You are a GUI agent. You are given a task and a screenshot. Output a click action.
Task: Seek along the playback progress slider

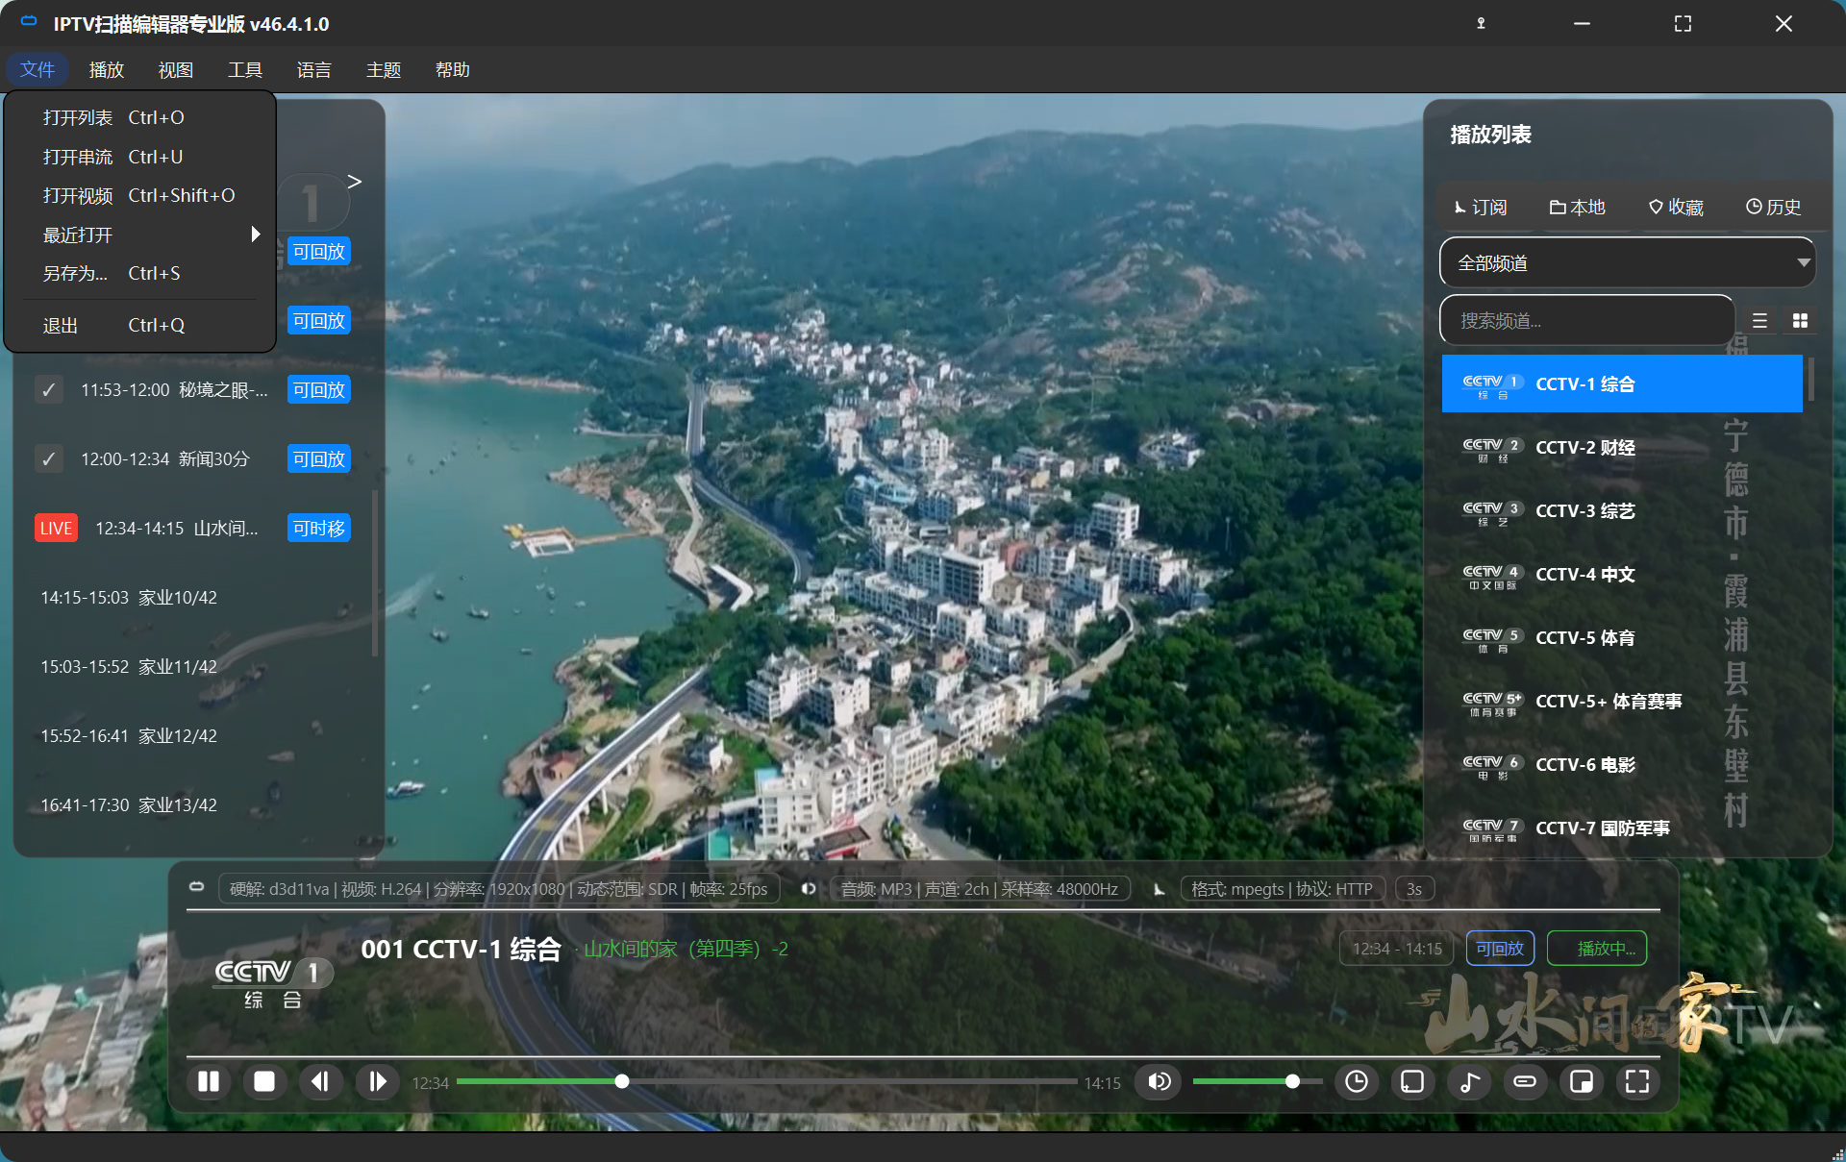point(766,1082)
